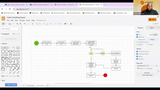Disable the Autosave checkbox
This screenshot has height=90, width=160.
137,59
